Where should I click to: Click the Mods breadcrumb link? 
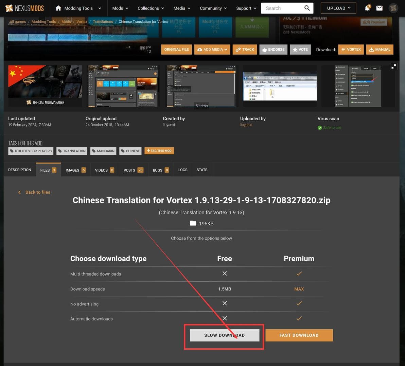(66, 22)
